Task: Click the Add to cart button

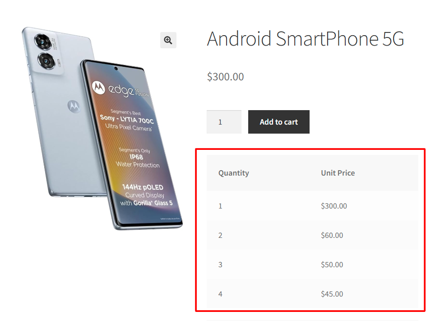Action: 278,122
